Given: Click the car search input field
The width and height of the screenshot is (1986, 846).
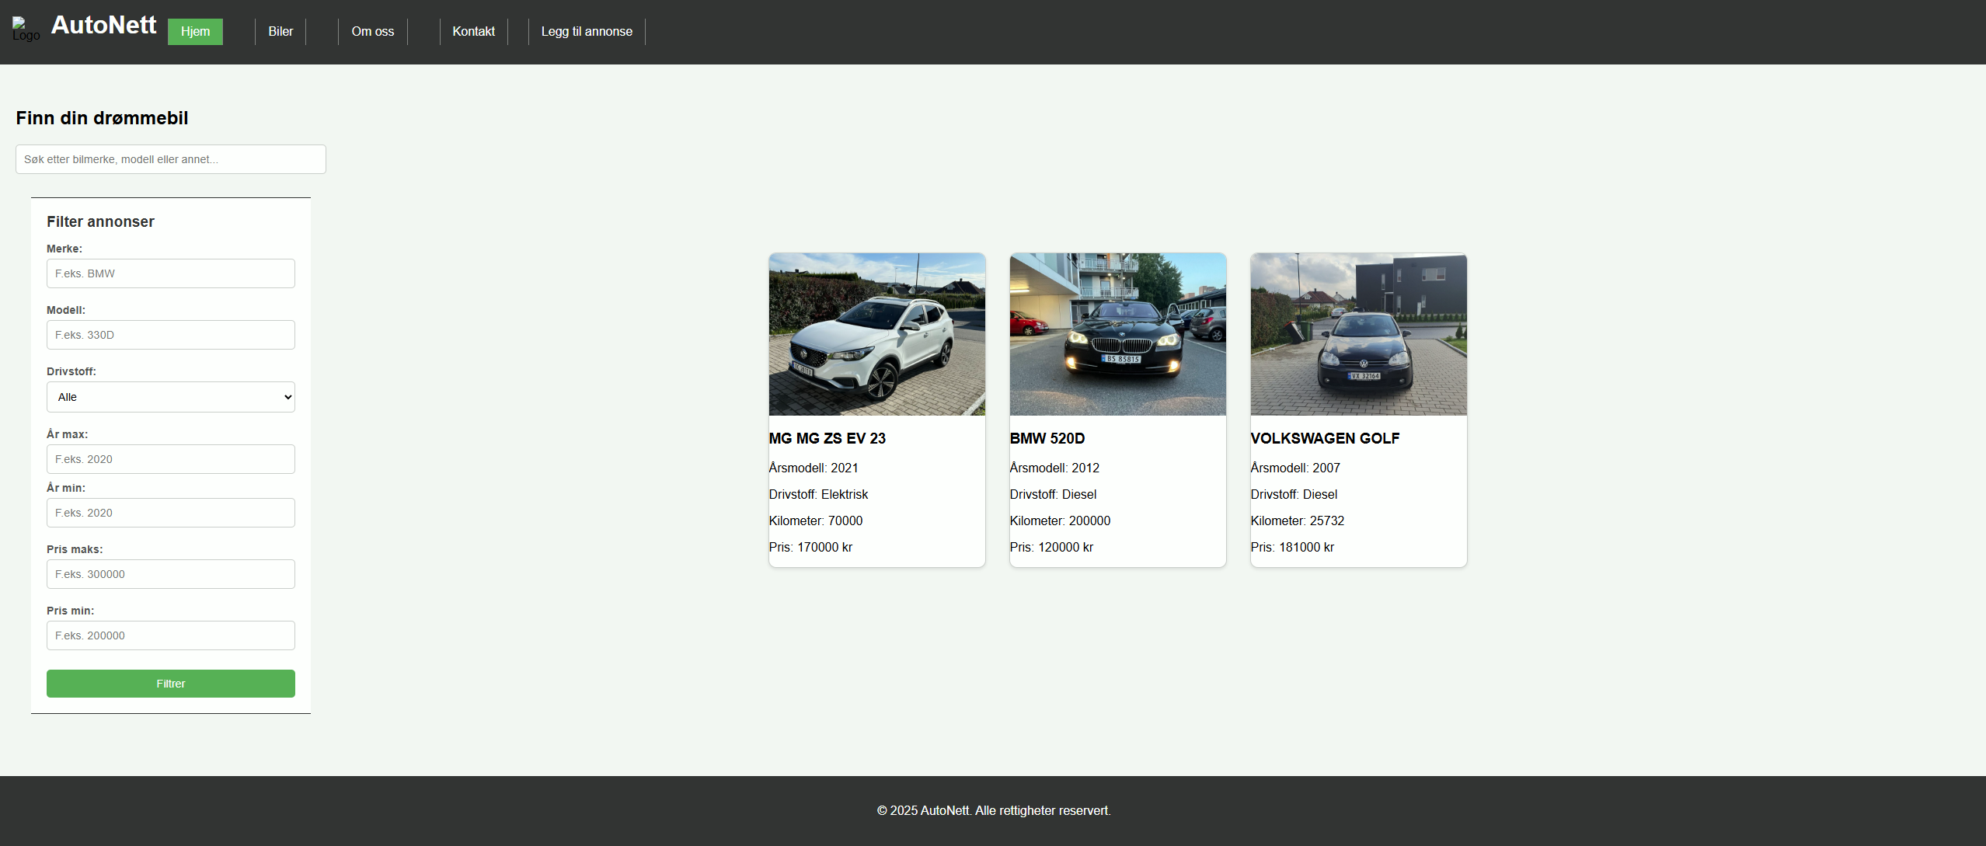Looking at the screenshot, I should click(x=171, y=159).
